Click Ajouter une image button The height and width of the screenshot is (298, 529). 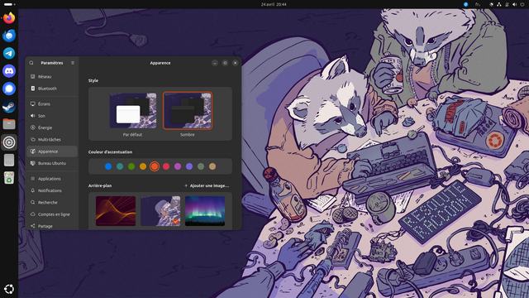[207, 185]
